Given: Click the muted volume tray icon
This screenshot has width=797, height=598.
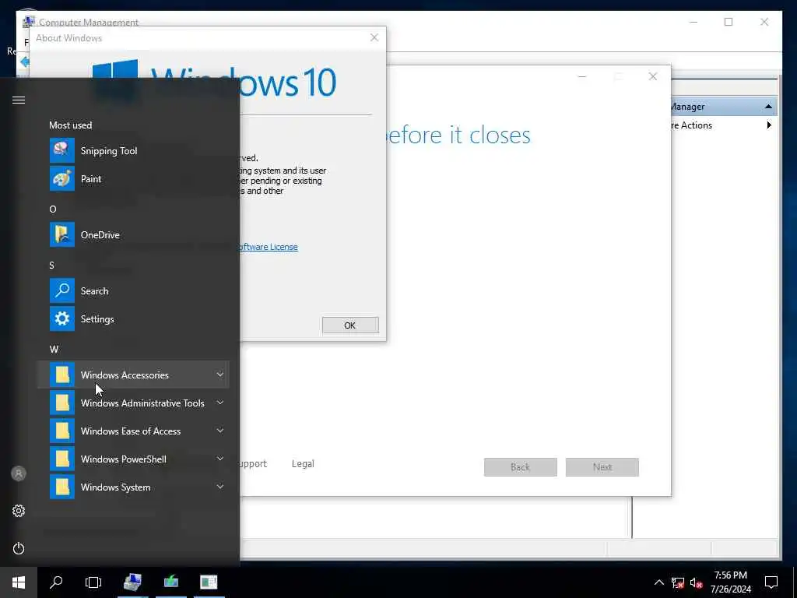Looking at the screenshot, I should coord(696,582).
